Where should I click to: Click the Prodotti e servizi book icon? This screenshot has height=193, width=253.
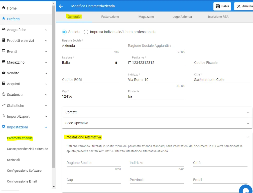4,40
